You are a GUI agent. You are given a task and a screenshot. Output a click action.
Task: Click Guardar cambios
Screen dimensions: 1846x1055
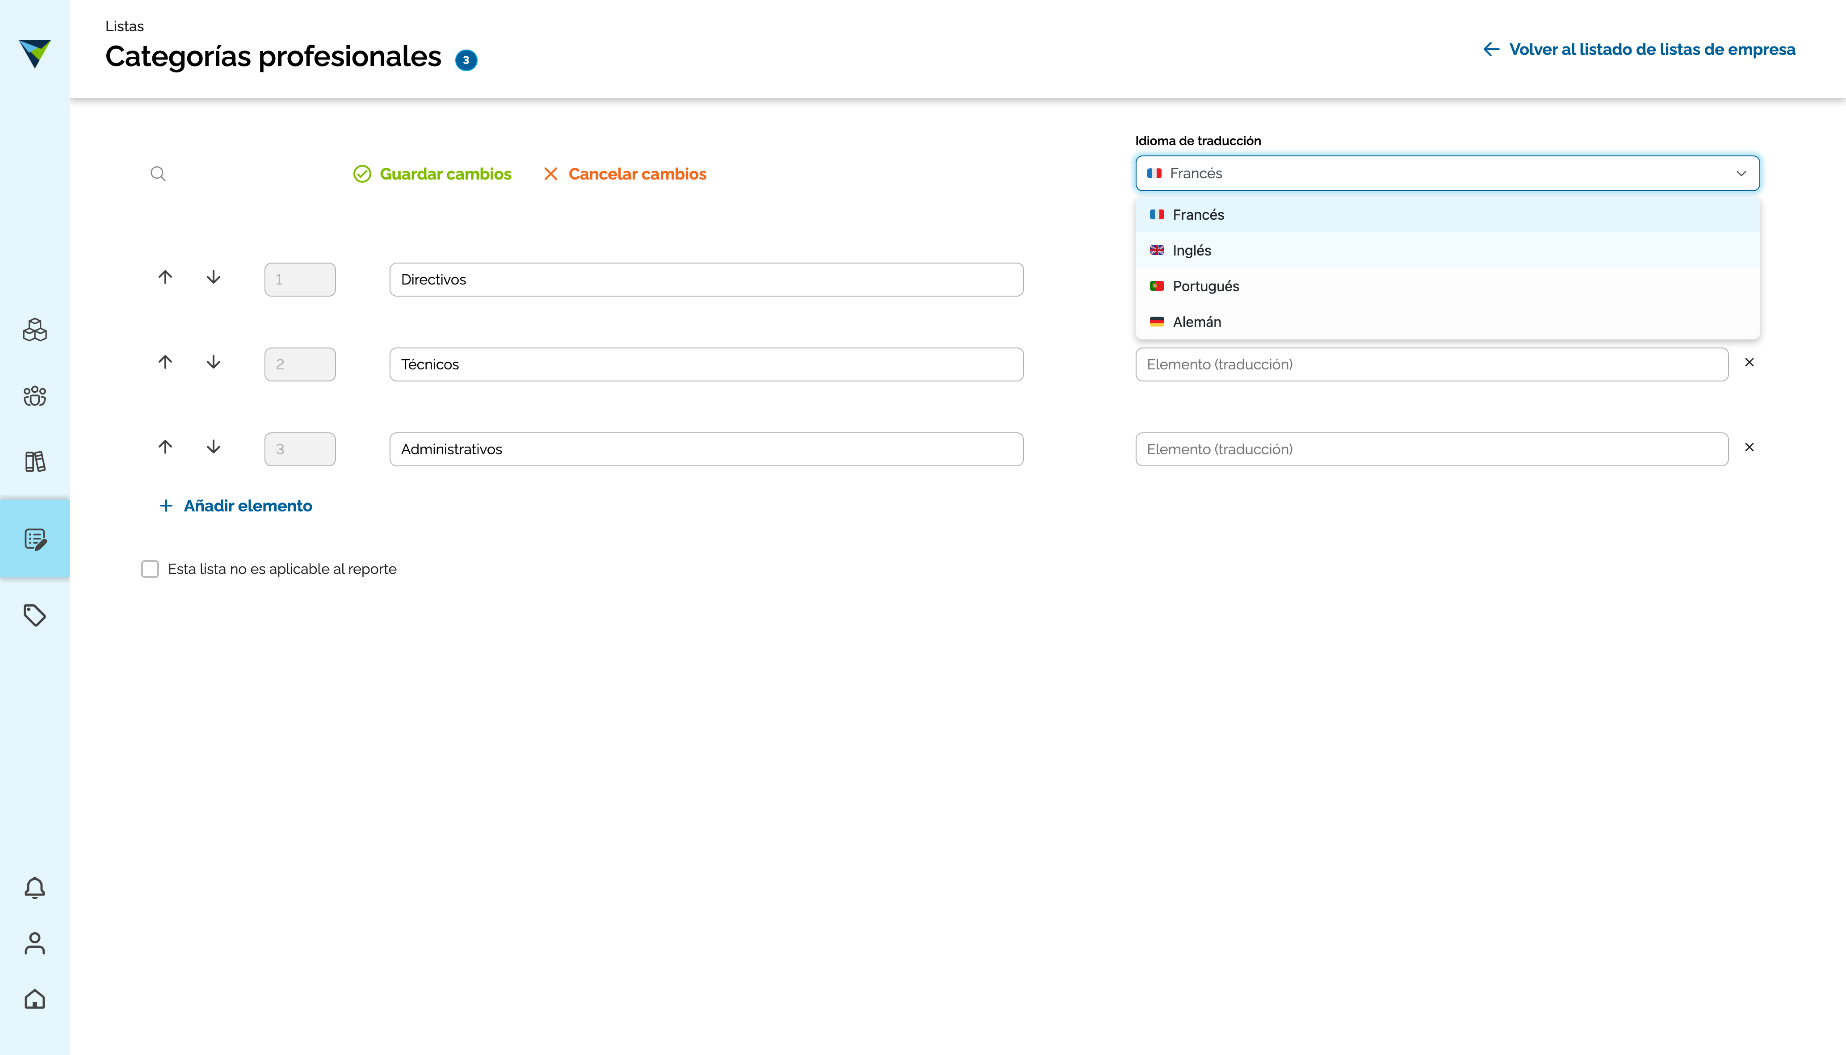[433, 174]
